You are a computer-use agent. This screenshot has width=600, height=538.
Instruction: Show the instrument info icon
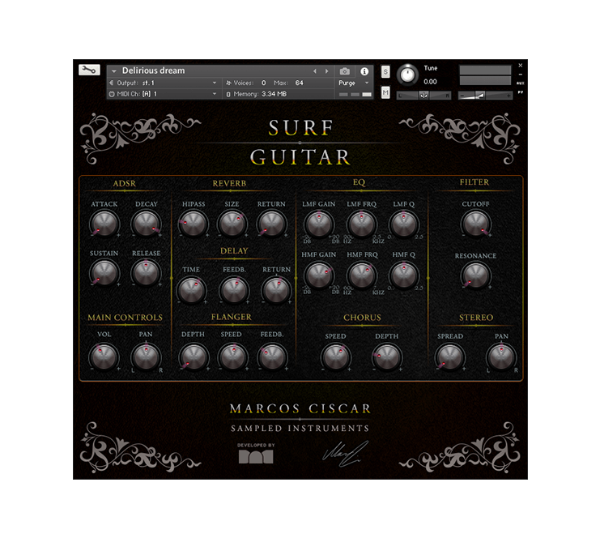[364, 71]
